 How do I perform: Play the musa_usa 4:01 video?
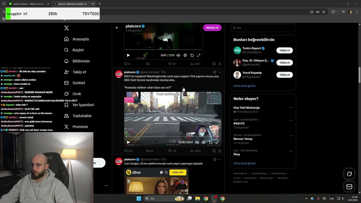pos(128,142)
